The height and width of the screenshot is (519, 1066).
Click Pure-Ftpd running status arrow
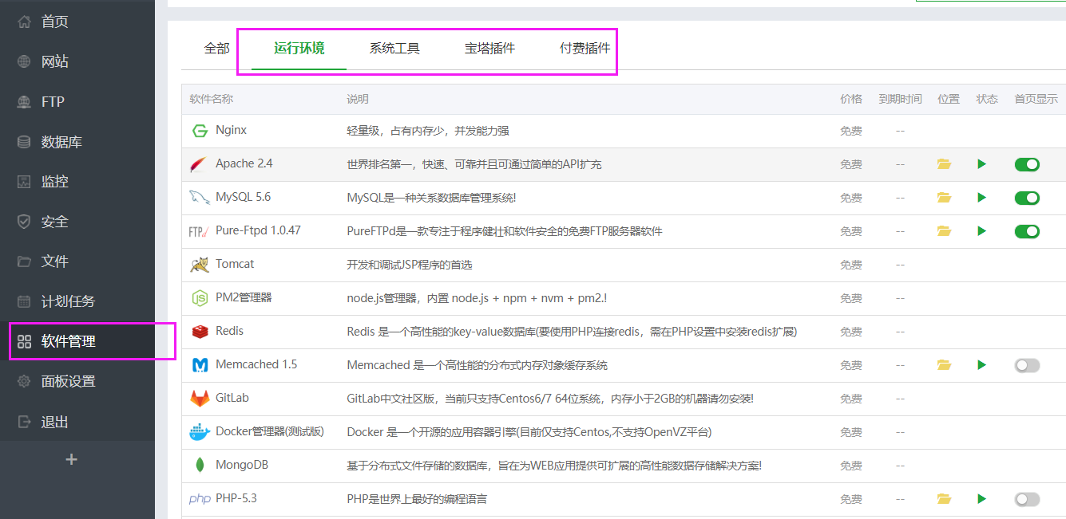(x=982, y=230)
